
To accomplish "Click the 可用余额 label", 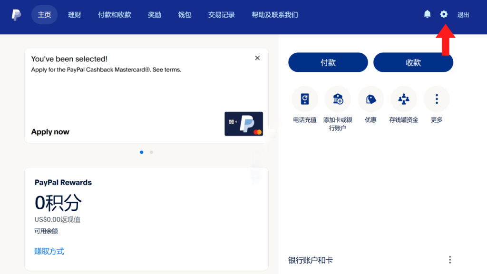I will 46,231.
